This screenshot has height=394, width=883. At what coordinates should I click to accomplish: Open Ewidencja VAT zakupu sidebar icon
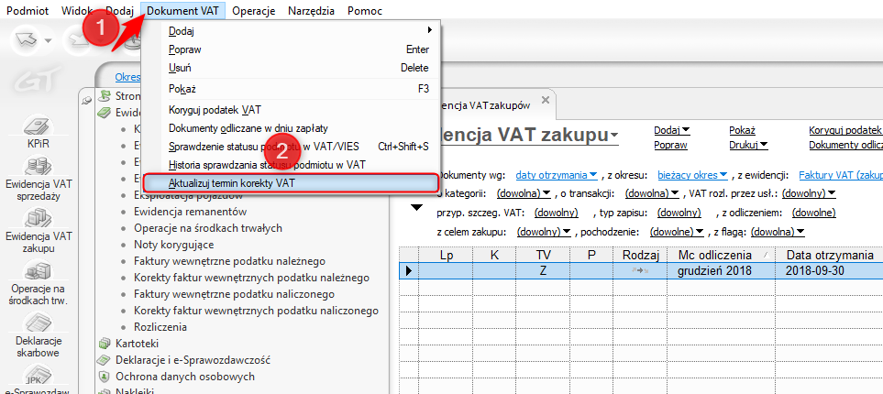tap(39, 216)
